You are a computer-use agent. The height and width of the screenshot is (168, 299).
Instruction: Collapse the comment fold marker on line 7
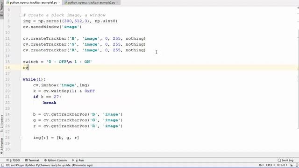click(21, 15)
